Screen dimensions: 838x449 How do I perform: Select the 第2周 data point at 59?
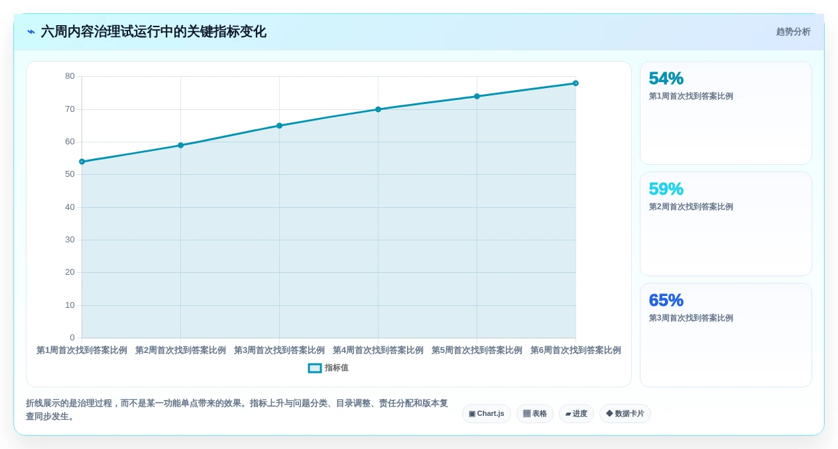tap(180, 145)
